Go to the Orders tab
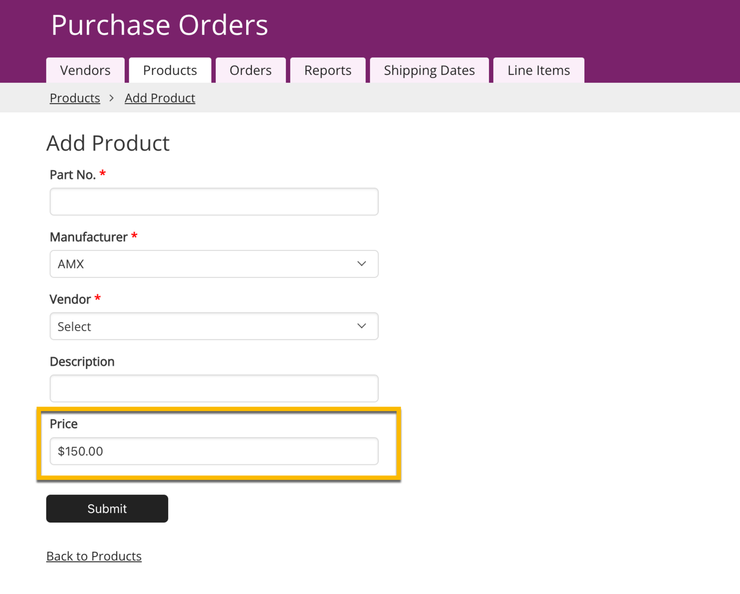The height and width of the screenshot is (594, 740). (251, 70)
